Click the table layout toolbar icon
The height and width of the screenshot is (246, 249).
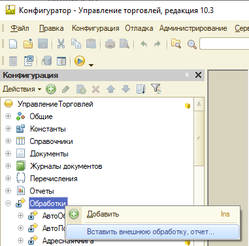[61, 61]
